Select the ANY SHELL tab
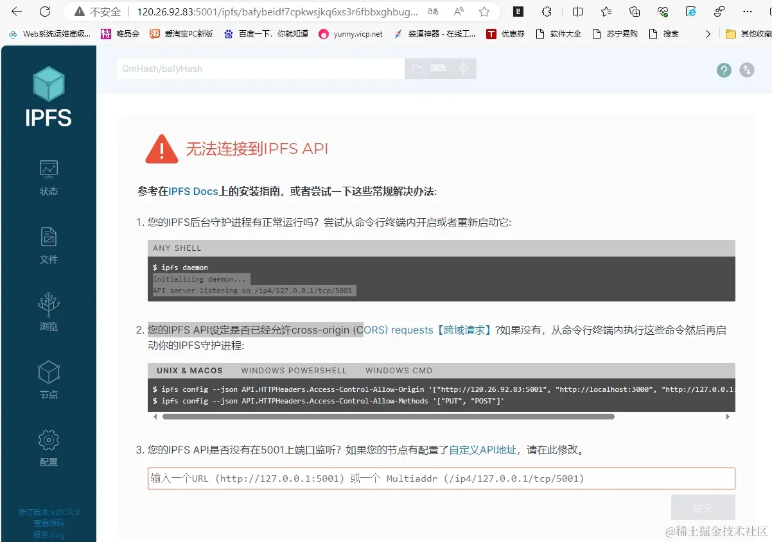 [177, 248]
